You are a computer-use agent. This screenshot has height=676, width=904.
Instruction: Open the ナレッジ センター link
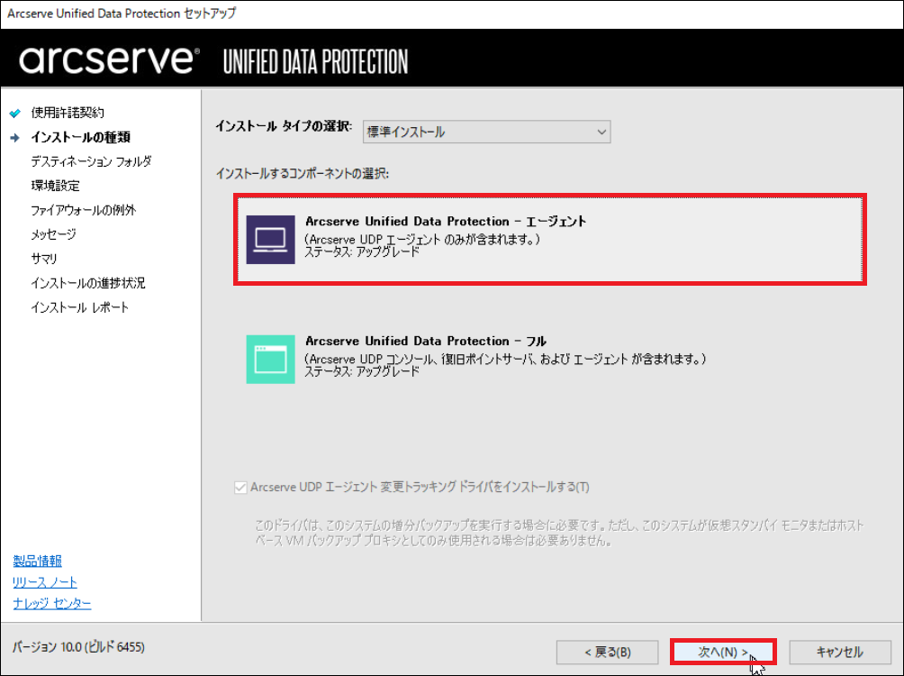(52, 603)
